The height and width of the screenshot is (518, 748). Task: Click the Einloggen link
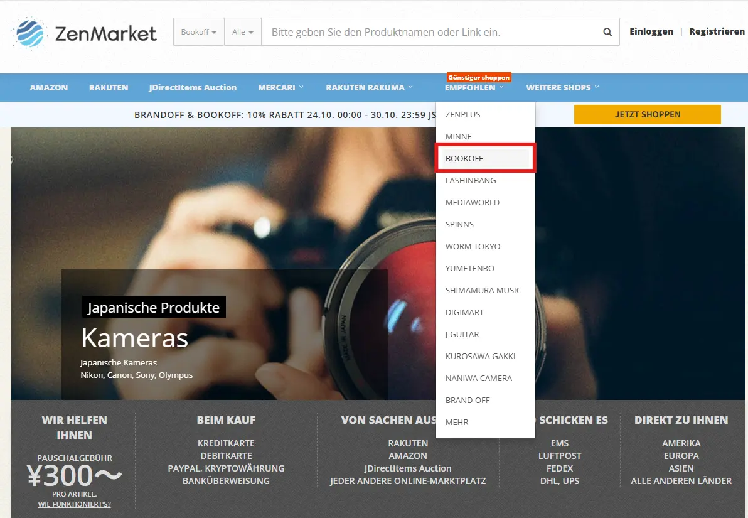point(651,31)
